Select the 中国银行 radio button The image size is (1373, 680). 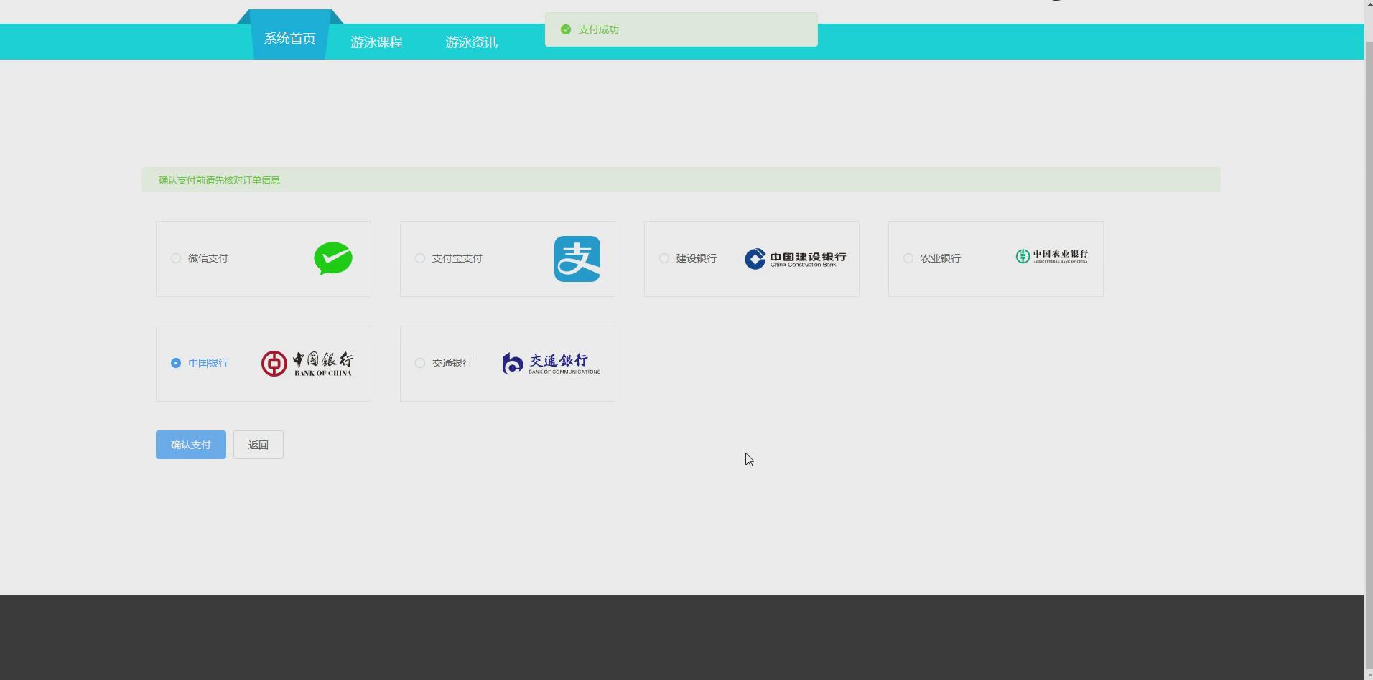point(176,363)
